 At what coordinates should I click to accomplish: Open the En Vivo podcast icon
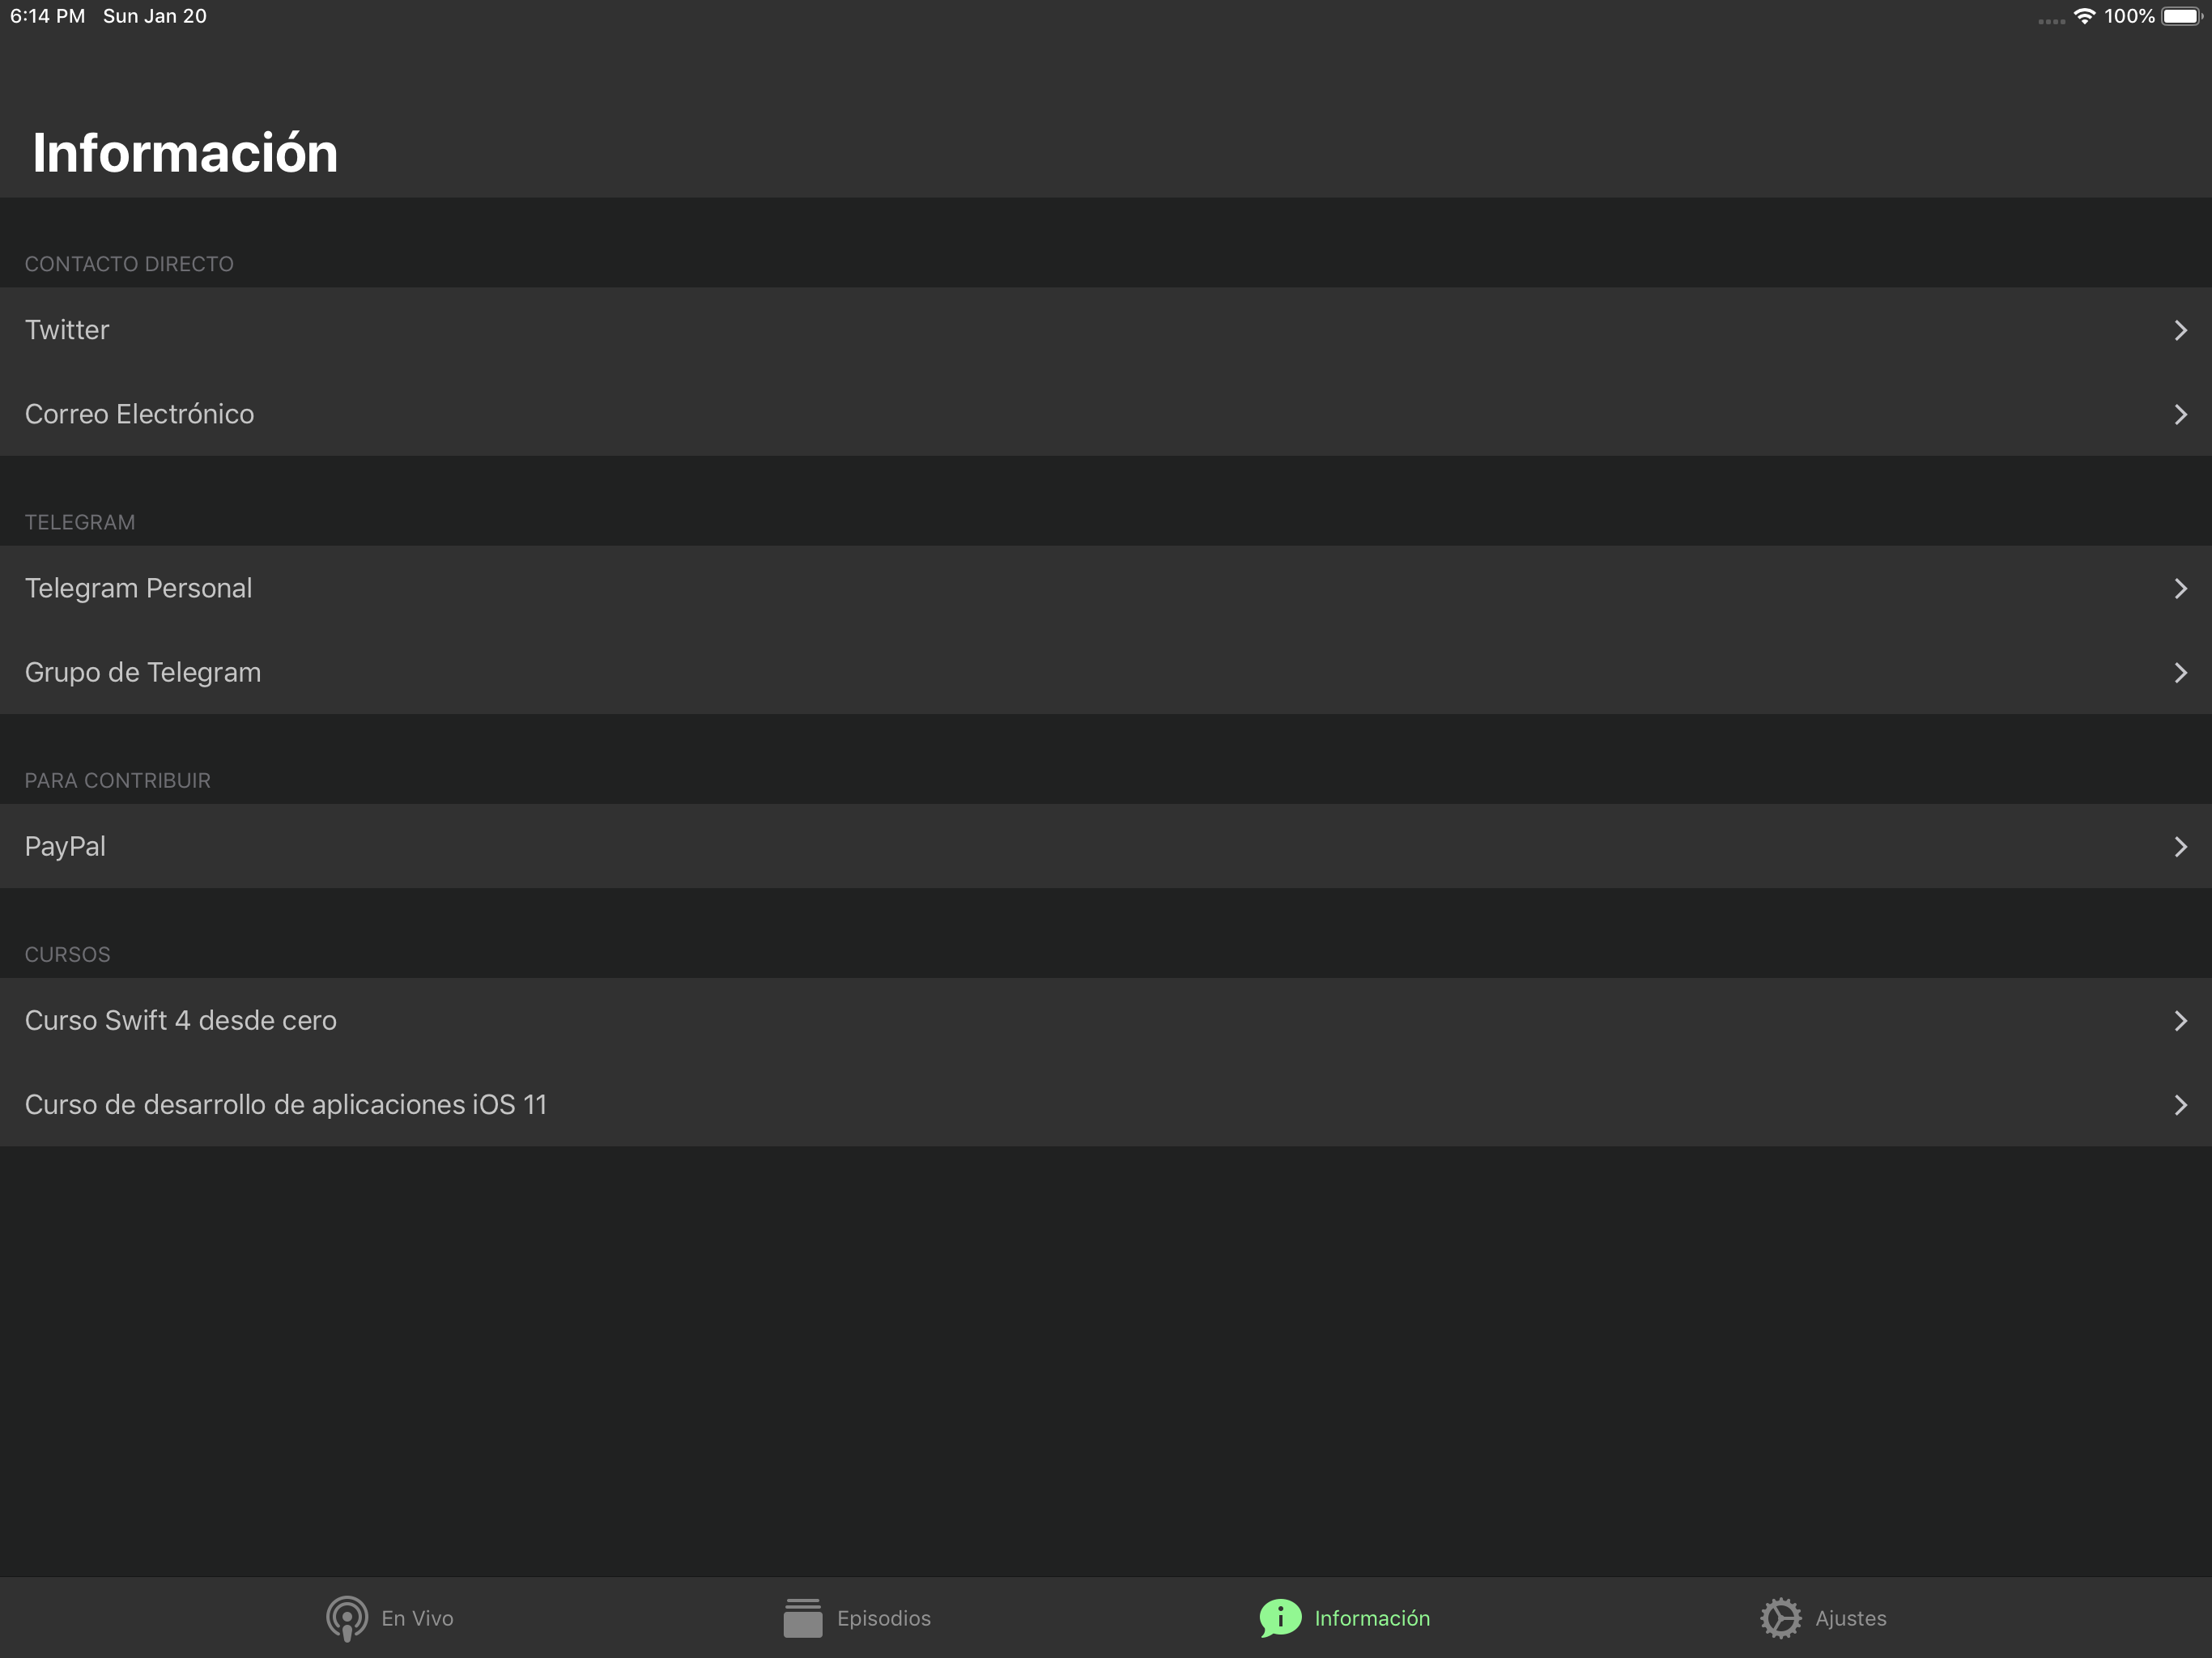tap(346, 1618)
